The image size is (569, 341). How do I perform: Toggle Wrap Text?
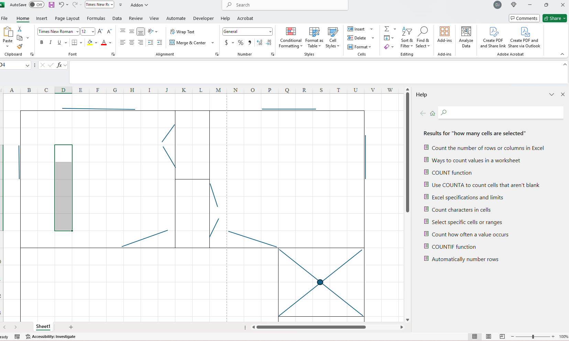(x=182, y=32)
